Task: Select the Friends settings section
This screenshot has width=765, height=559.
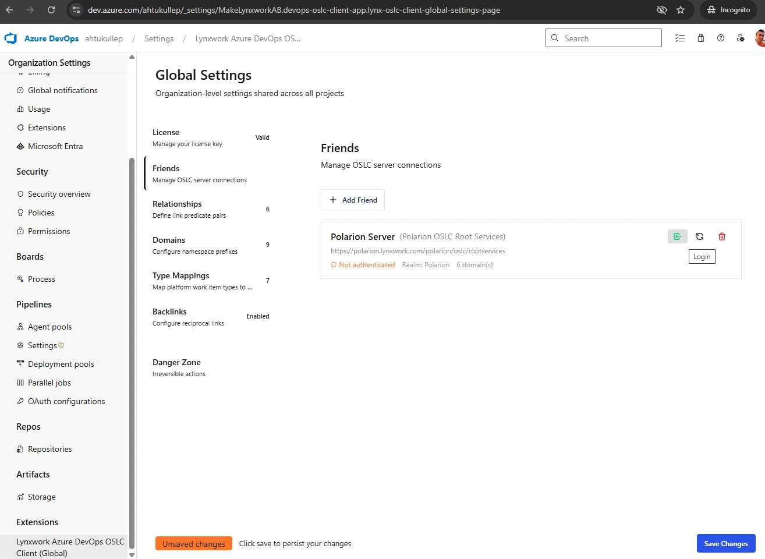Action: (210, 174)
